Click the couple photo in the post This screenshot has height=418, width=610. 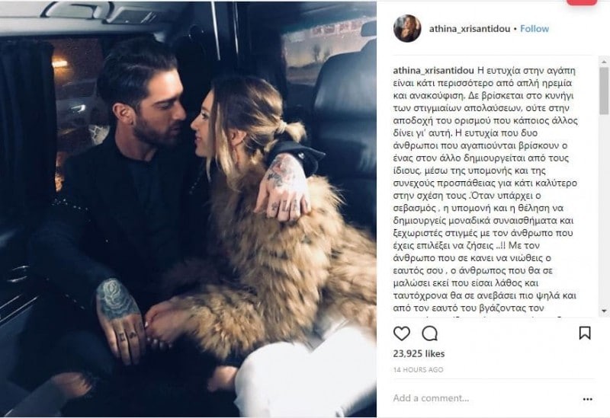coord(188,209)
